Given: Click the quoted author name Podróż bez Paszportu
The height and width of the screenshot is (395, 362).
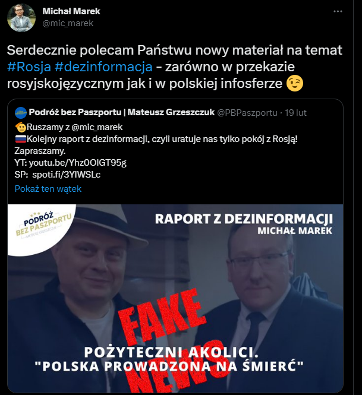Looking at the screenshot, I should tap(122, 112).
